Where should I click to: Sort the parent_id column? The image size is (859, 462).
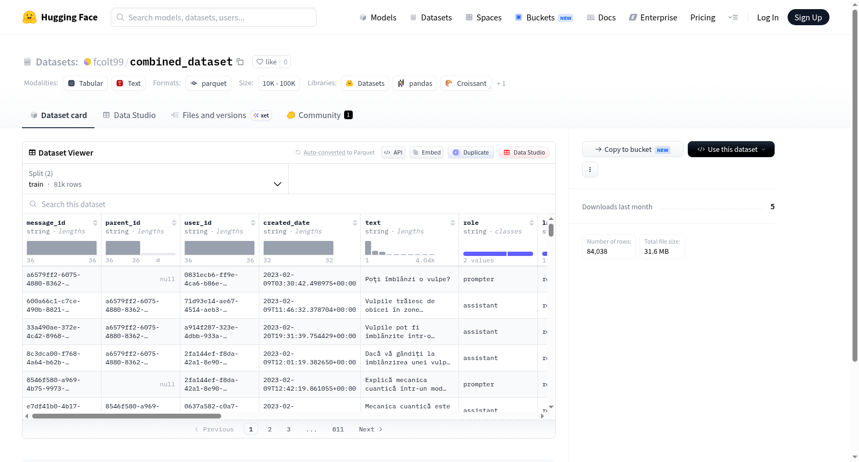coord(174,223)
